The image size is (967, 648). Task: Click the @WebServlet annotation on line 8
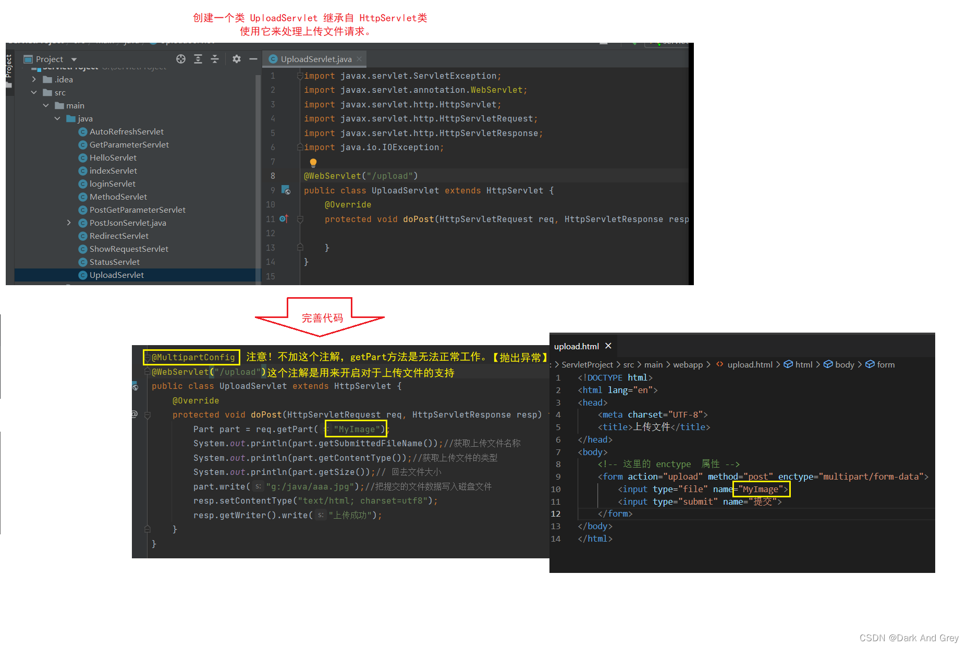[332, 176]
